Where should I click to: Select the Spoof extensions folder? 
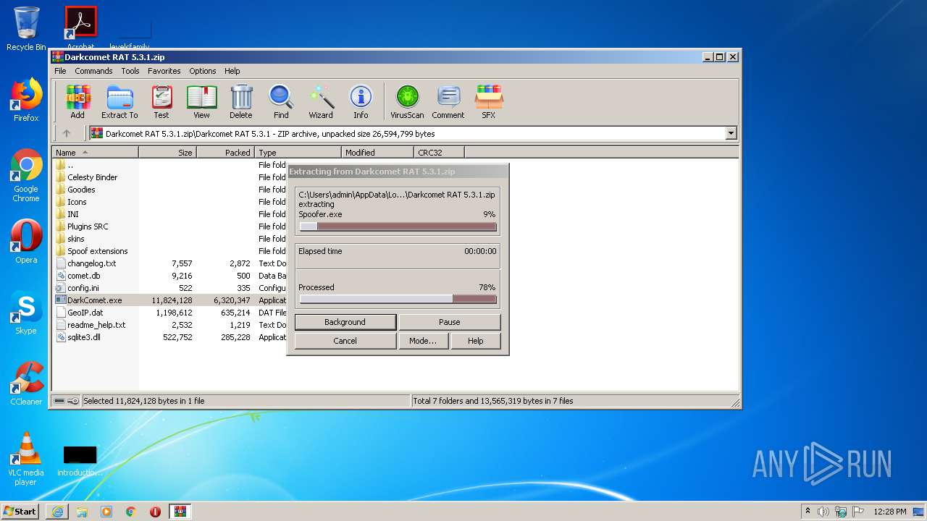point(97,251)
